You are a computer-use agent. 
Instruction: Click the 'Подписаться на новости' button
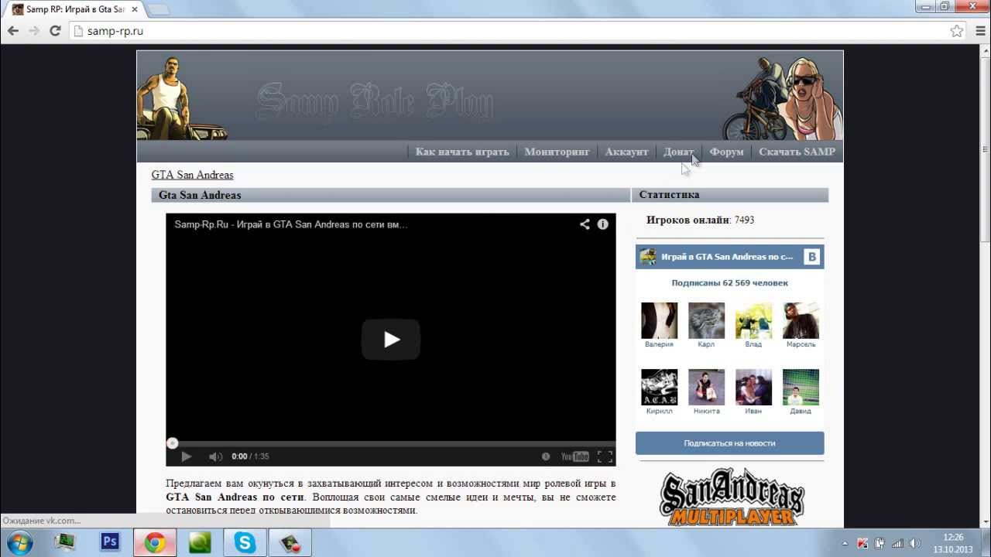point(729,443)
